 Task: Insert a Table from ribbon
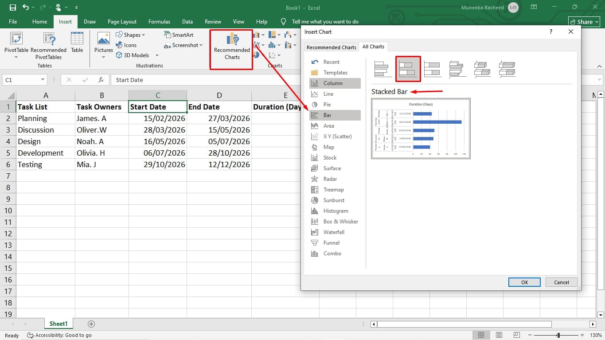pos(77,42)
